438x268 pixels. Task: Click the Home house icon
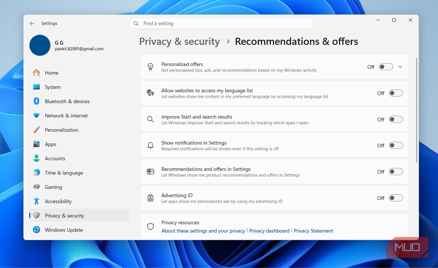click(x=36, y=73)
